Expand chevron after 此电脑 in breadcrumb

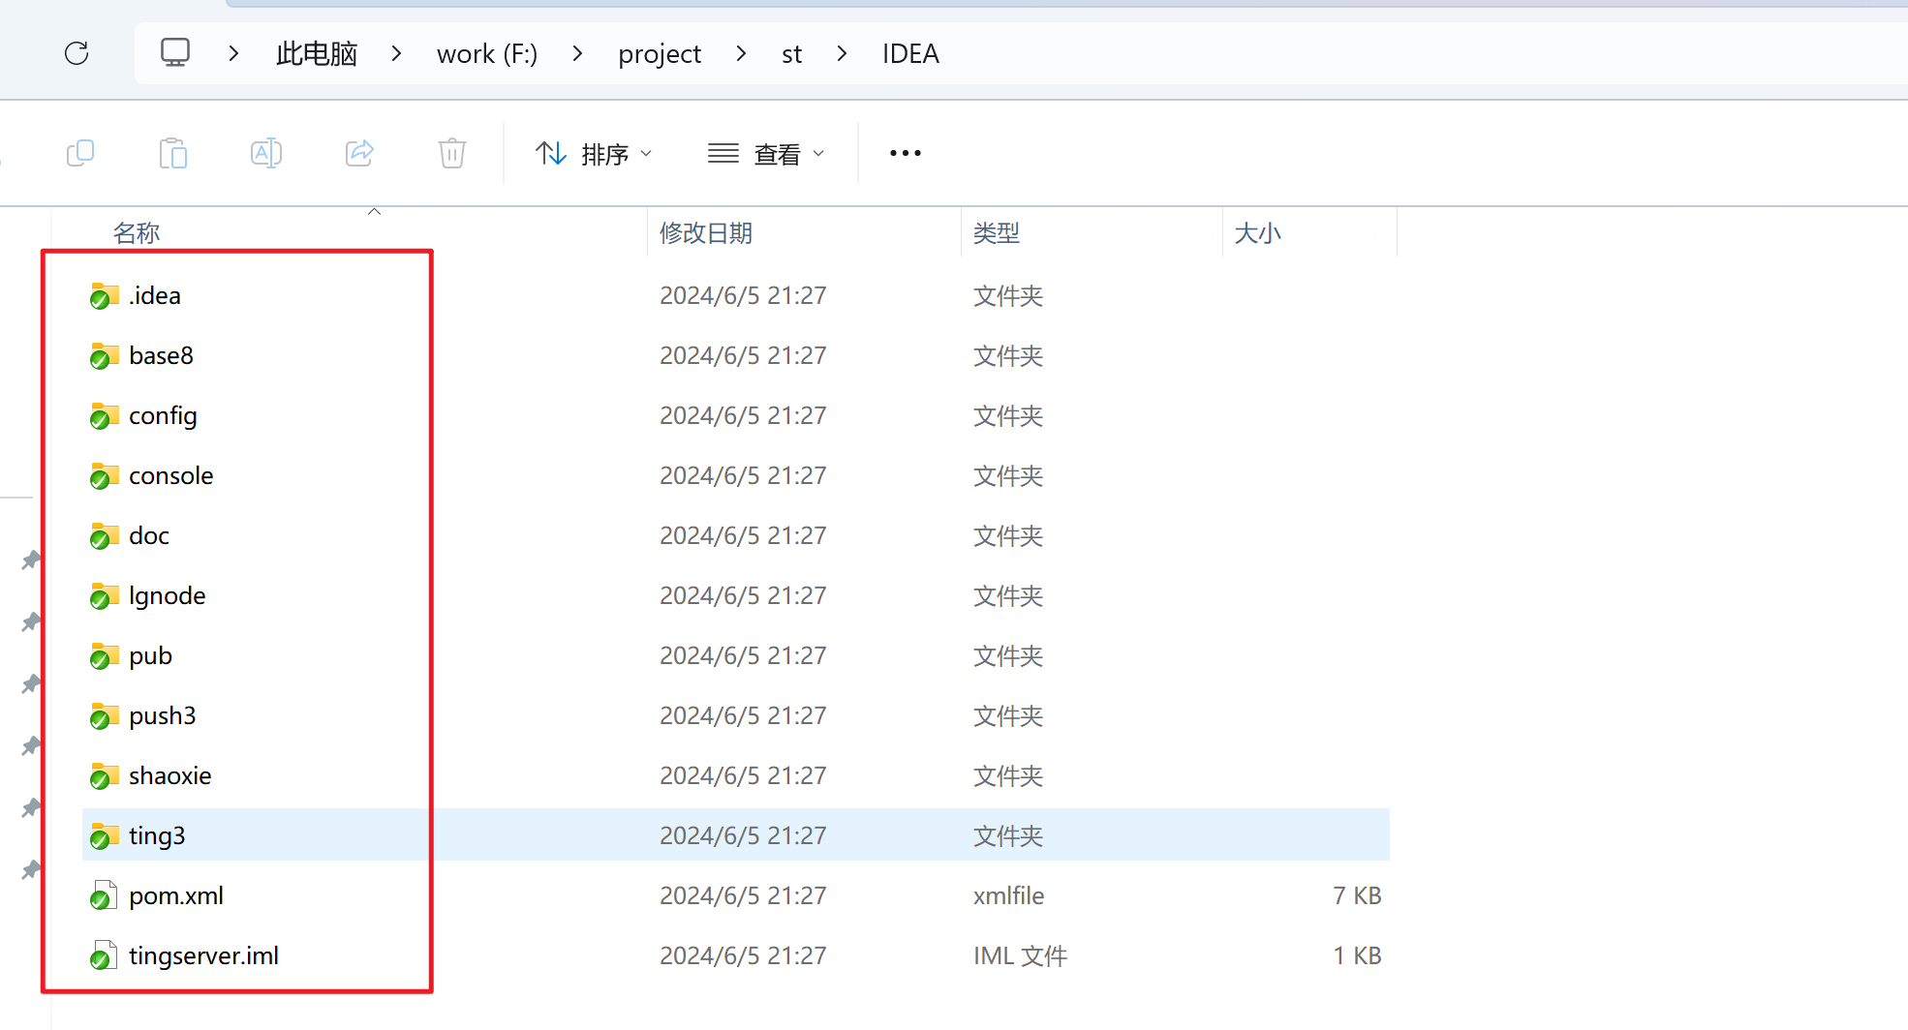pos(396,53)
